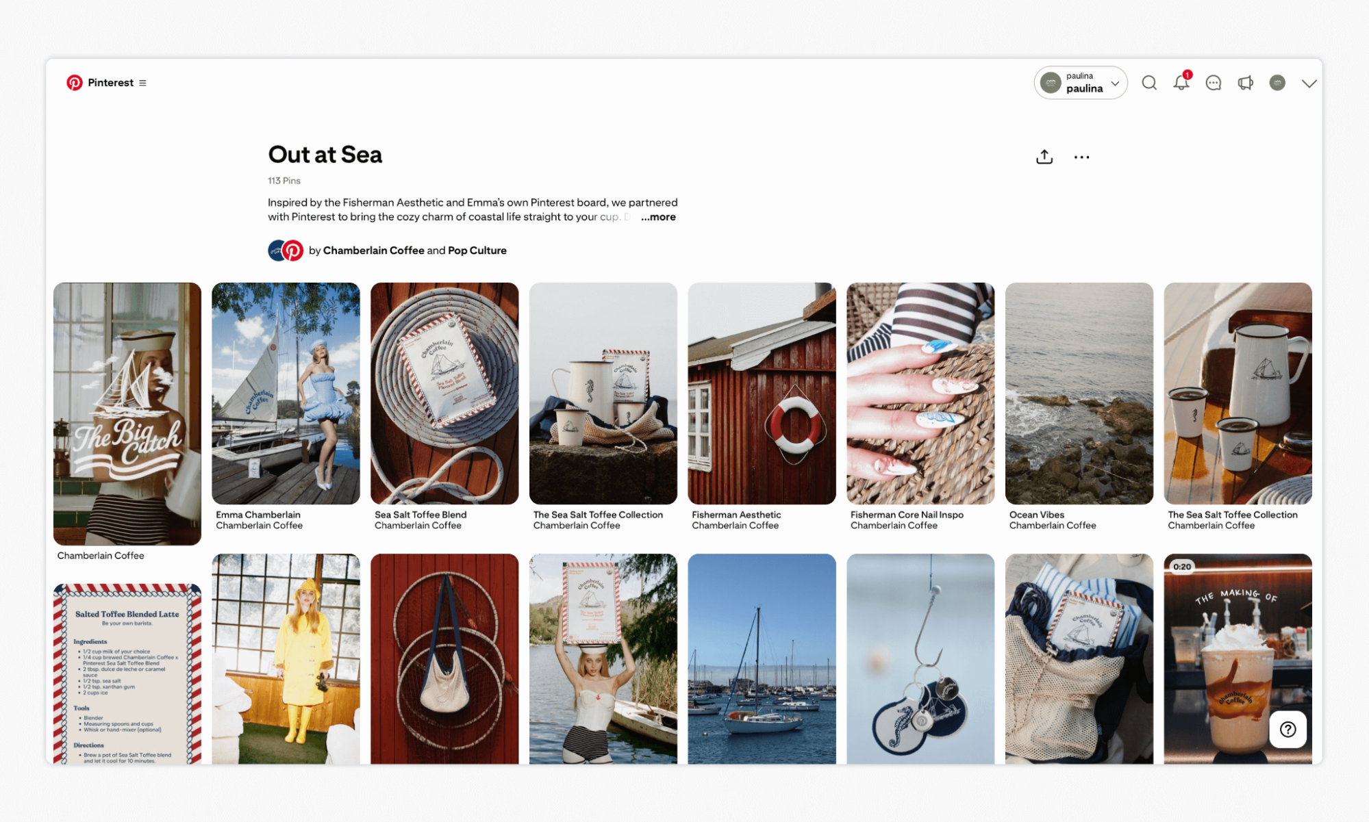
Task: Click the Sea Salt Toffee Blend title
Action: click(x=420, y=515)
